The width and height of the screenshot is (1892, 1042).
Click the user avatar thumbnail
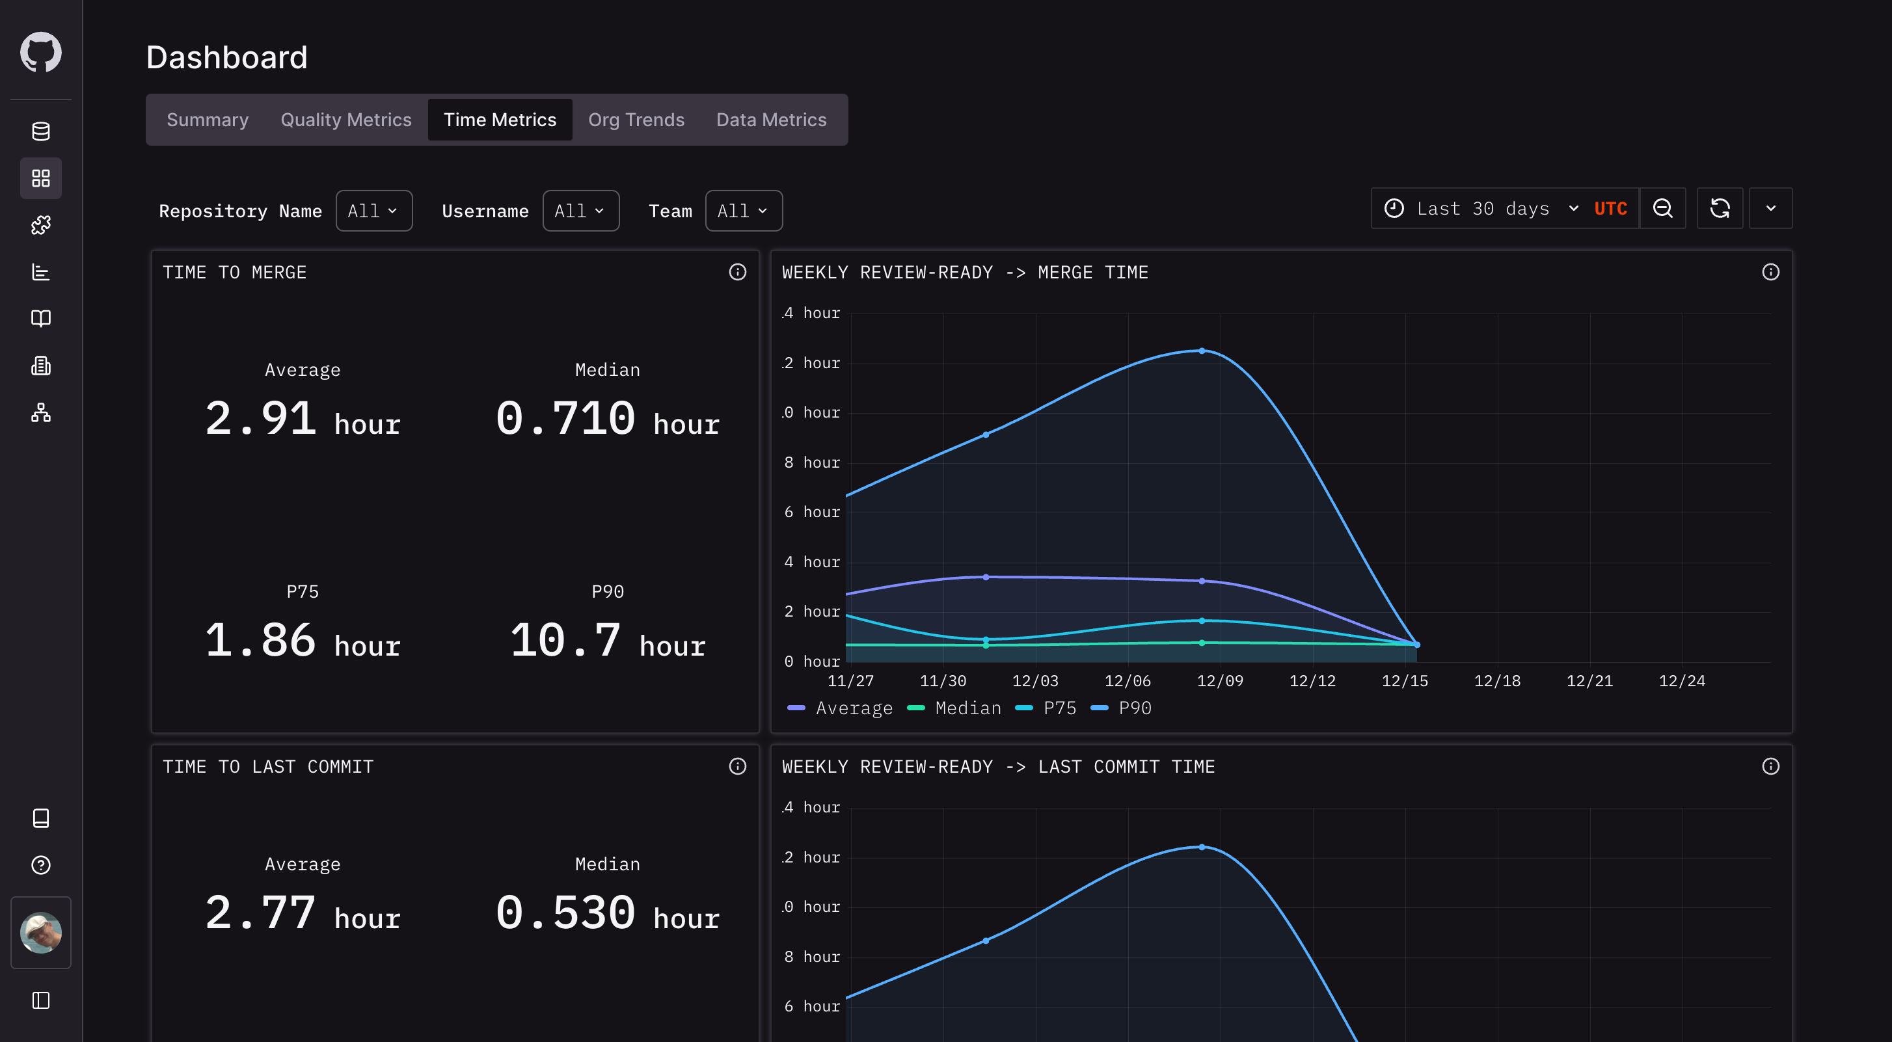40,933
